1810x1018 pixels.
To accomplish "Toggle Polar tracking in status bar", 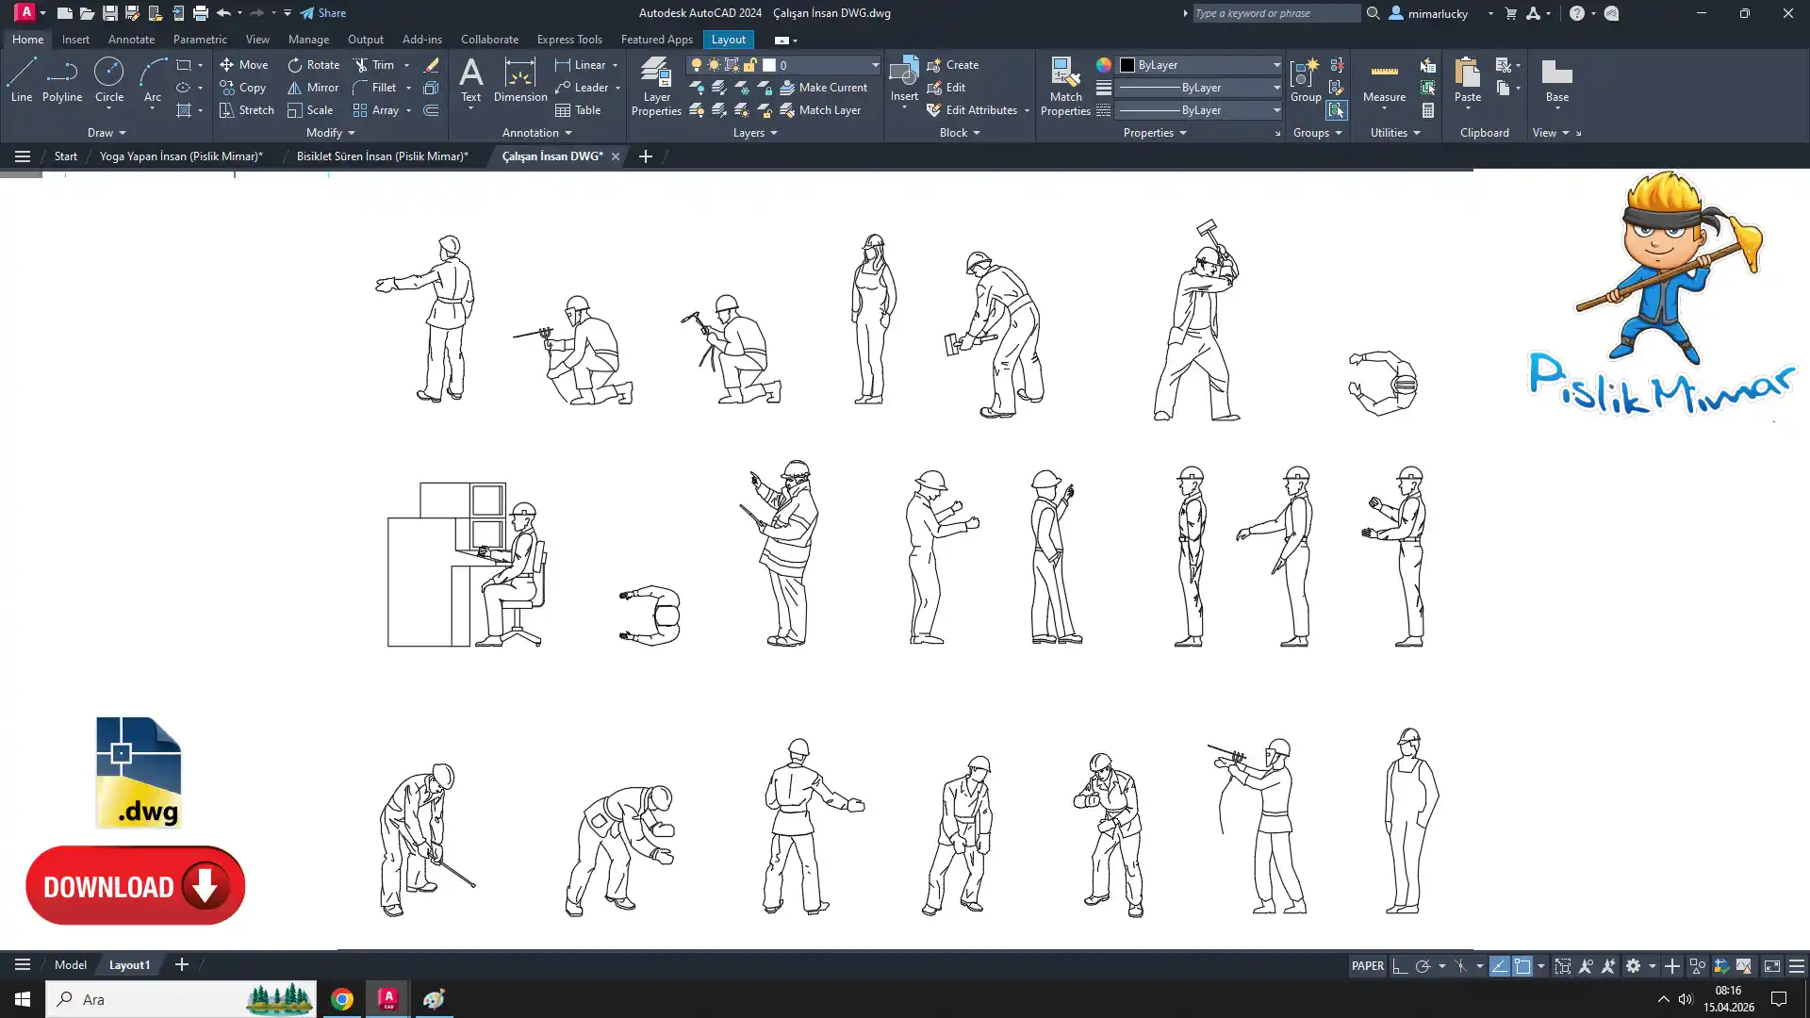I will coord(1423,965).
